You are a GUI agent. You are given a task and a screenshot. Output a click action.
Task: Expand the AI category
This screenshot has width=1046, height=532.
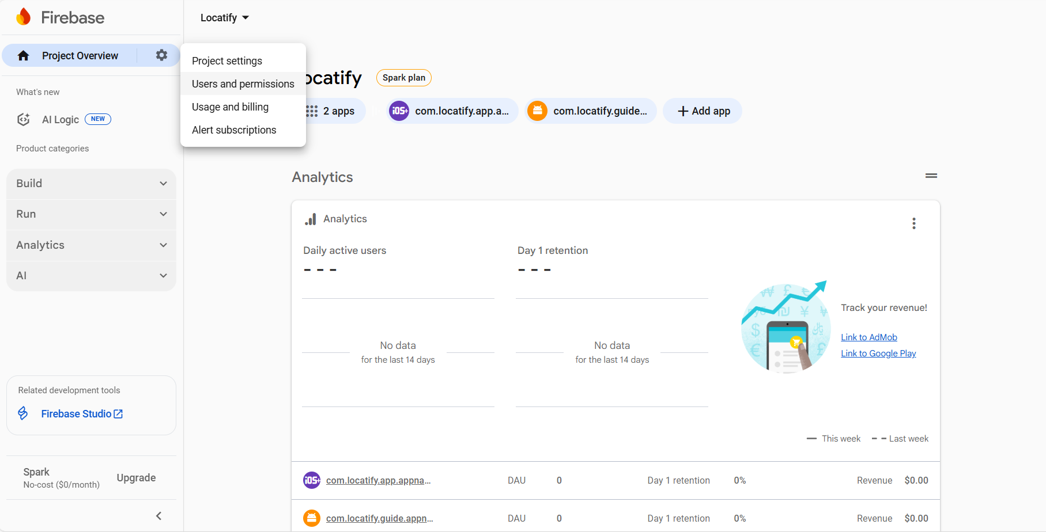(x=91, y=276)
